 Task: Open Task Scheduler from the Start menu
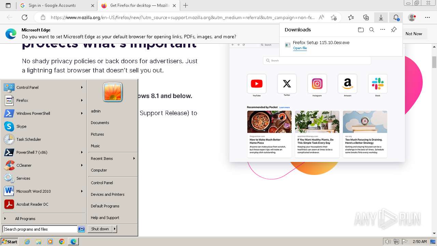[x=44, y=139]
